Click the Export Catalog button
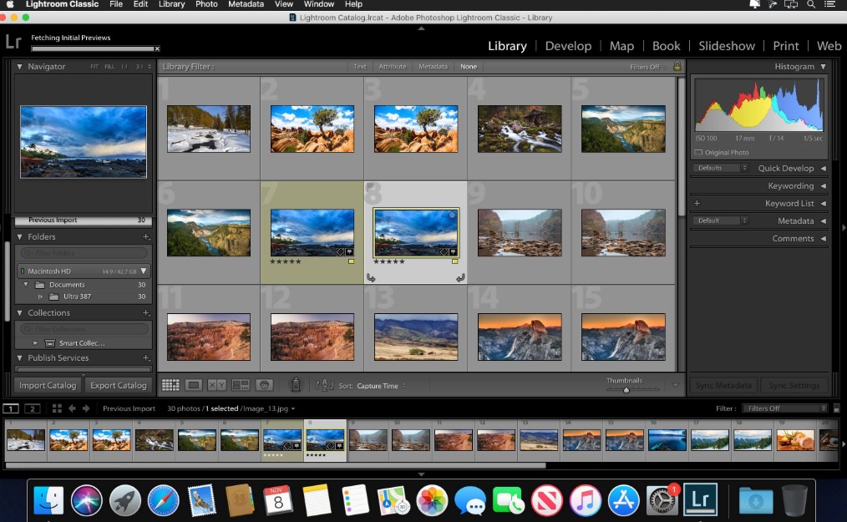 (x=119, y=385)
